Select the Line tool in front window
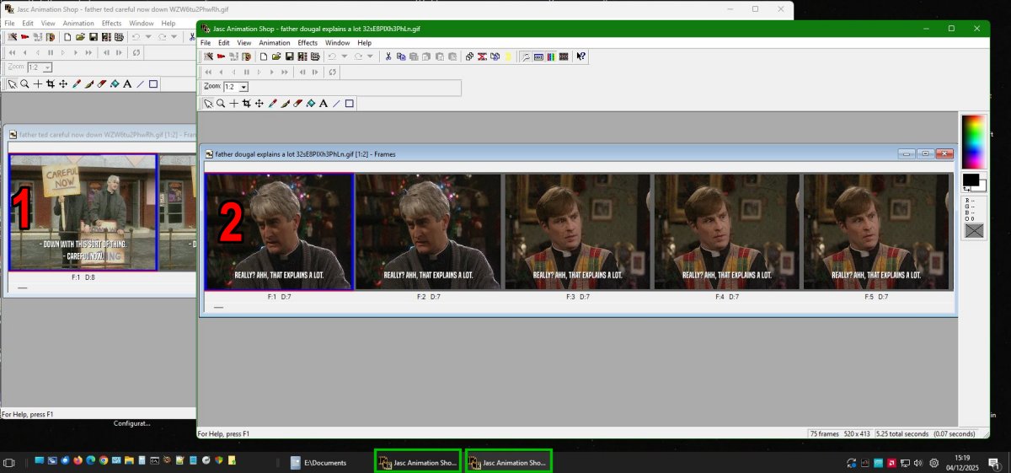 click(x=336, y=104)
